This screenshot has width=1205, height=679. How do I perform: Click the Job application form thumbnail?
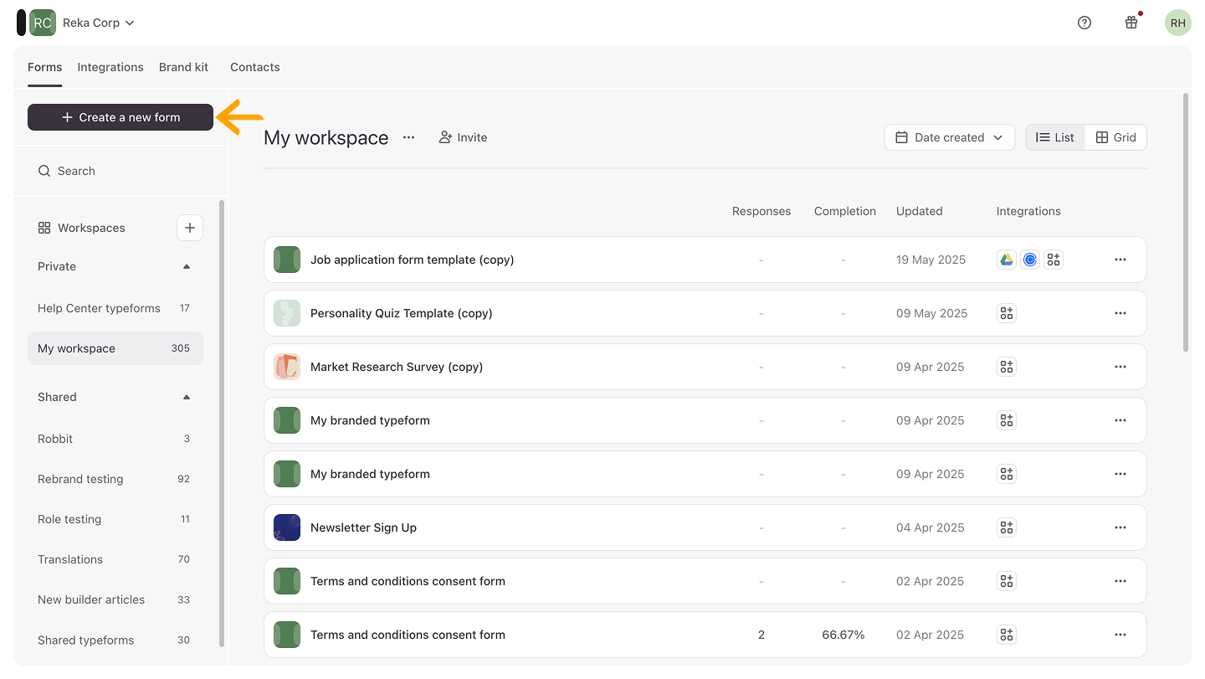(287, 260)
